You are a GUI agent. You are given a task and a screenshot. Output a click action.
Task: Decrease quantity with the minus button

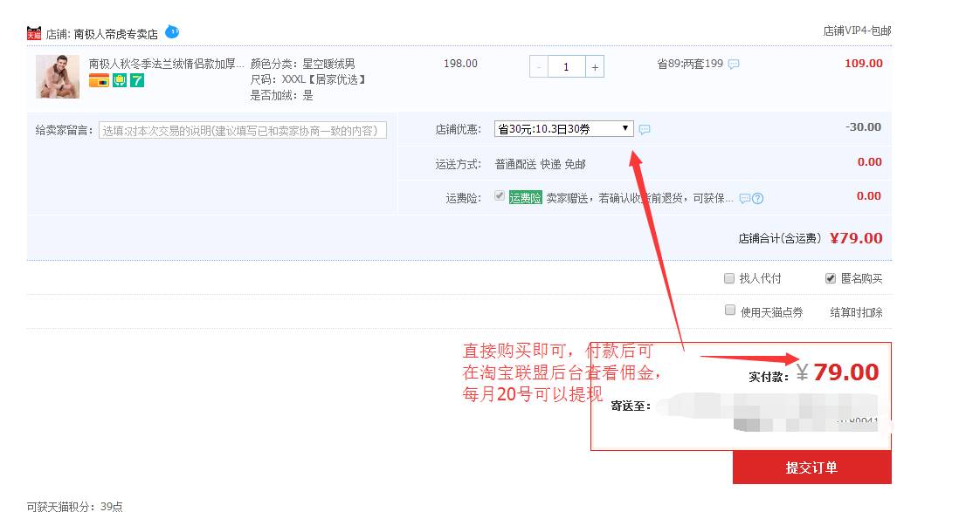click(539, 67)
